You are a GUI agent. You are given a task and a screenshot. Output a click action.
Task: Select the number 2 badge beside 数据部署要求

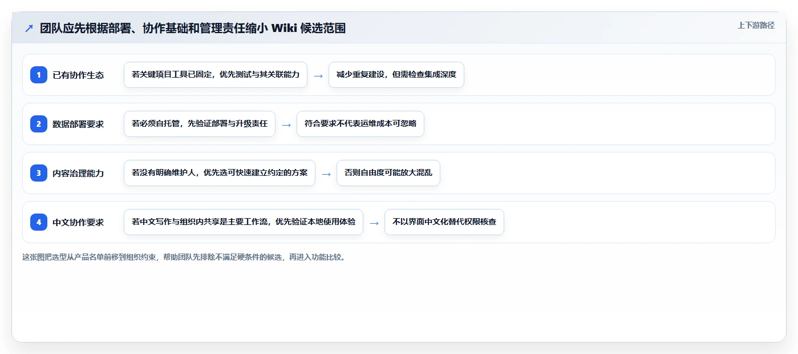point(39,124)
